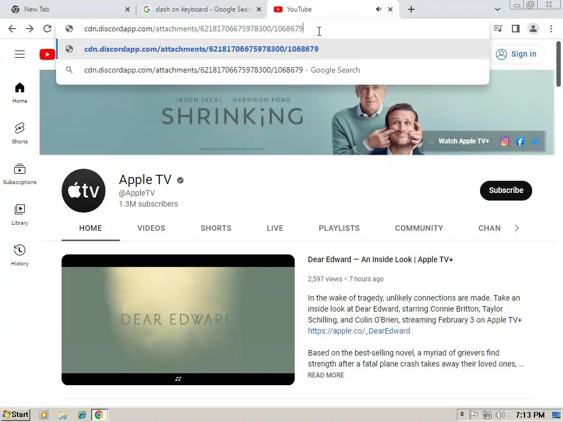Screen dimensions: 563x422
Task: Open Windows Media Player from taskbar
Action: click(44, 415)
